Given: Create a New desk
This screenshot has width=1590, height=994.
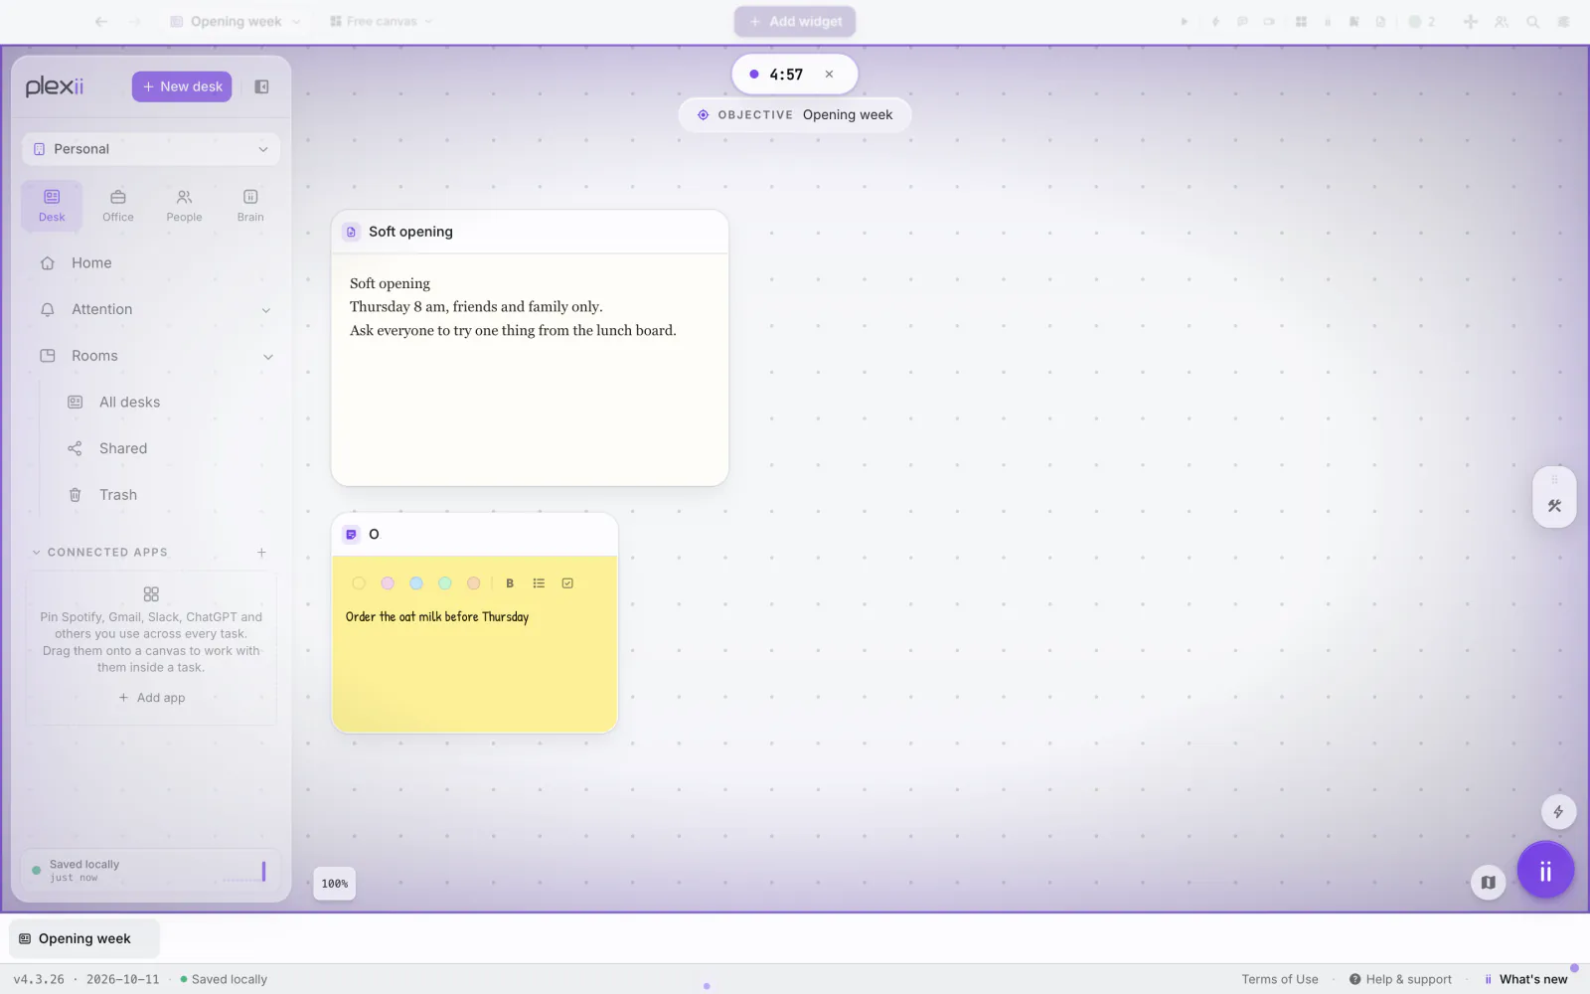Looking at the screenshot, I should pyautogui.click(x=182, y=86).
